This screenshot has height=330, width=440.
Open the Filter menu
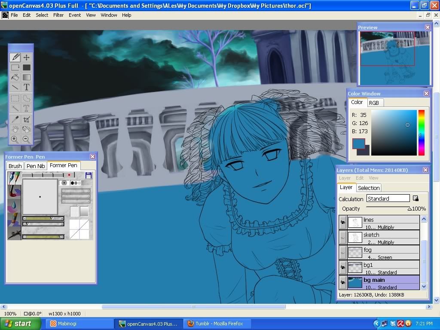58,15
